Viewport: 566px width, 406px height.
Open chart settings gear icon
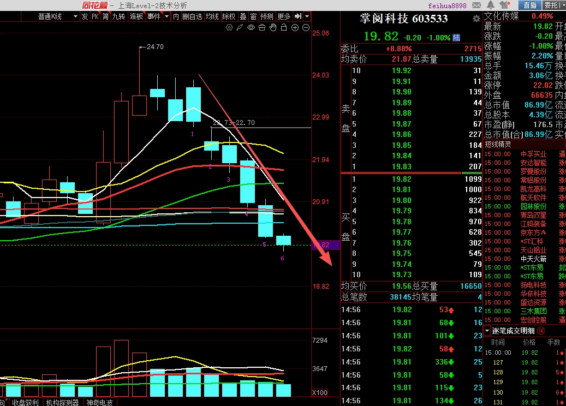[229, 27]
